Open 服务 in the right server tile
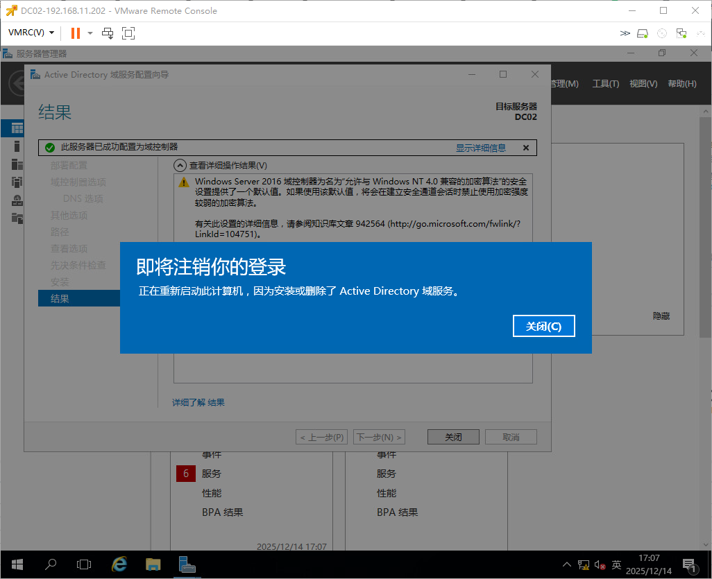Image resolution: width=712 pixels, height=579 pixels. (x=387, y=474)
